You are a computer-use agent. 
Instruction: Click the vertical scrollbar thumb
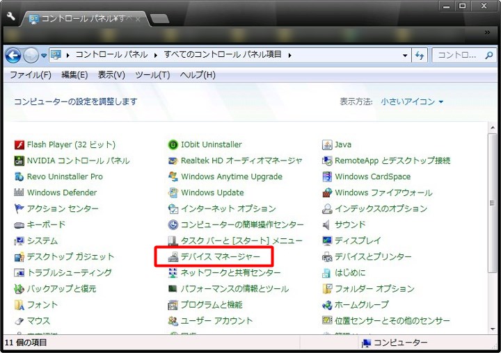[x=492, y=204]
